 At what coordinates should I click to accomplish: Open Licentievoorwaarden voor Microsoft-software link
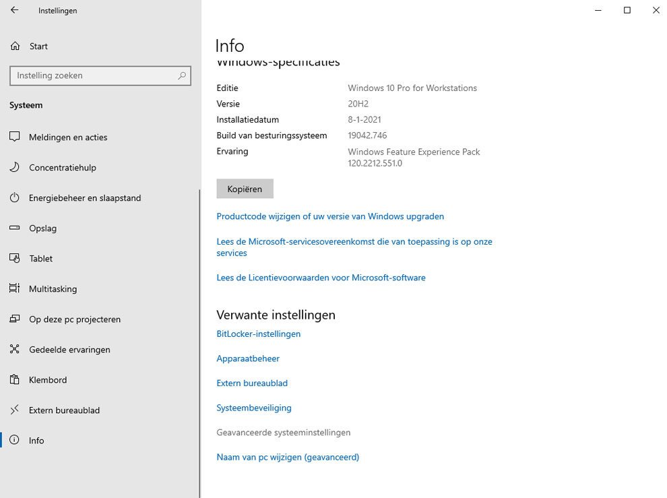click(321, 278)
